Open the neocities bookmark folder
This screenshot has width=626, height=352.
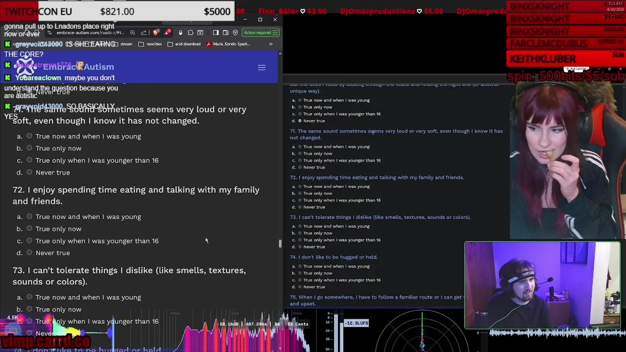click(x=150, y=44)
